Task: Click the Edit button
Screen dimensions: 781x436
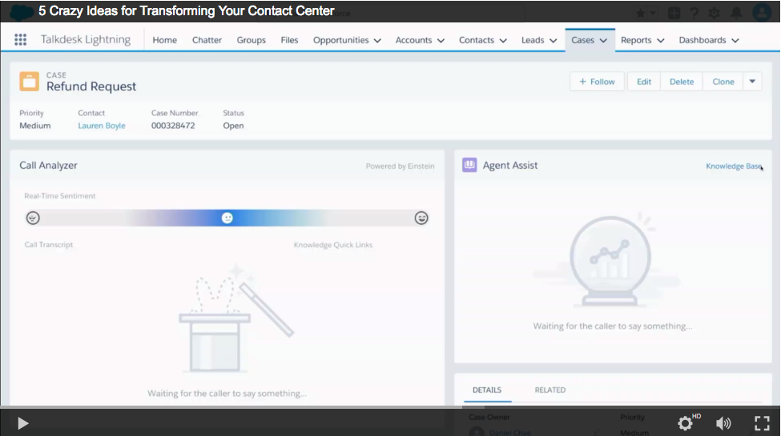Action: click(644, 82)
